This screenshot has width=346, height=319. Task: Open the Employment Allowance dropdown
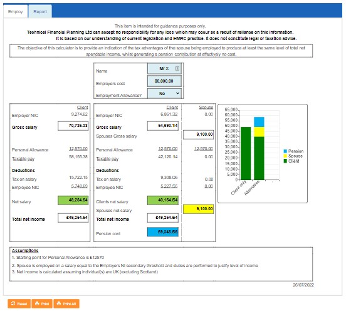[164, 94]
